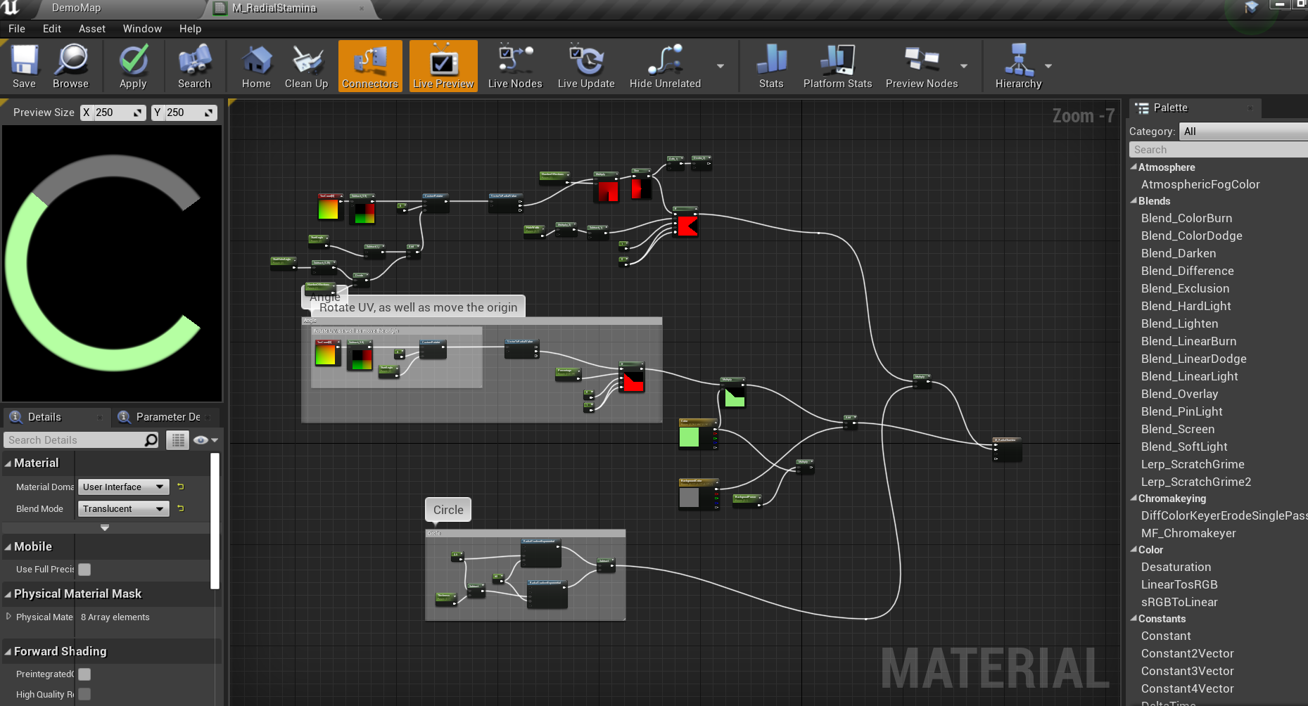
Task: Click the Preview Nodes icon
Action: pyautogui.click(x=922, y=66)
